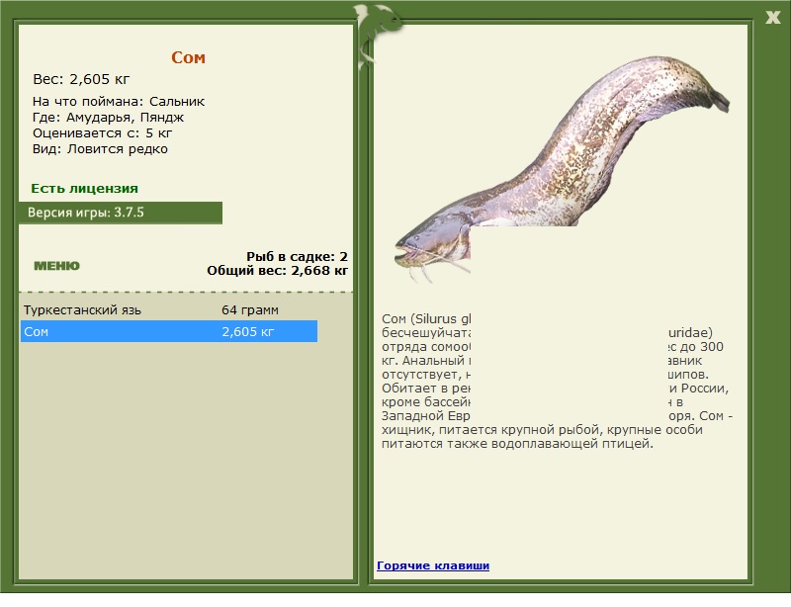Click the Версия игры: 3.7.5 bar
This screenshot has width=791, height=607.
click(x=121, y=213)
